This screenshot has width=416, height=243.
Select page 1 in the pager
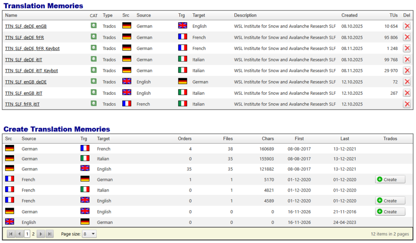27,234
